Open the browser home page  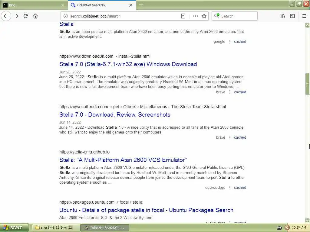point(35,16)
